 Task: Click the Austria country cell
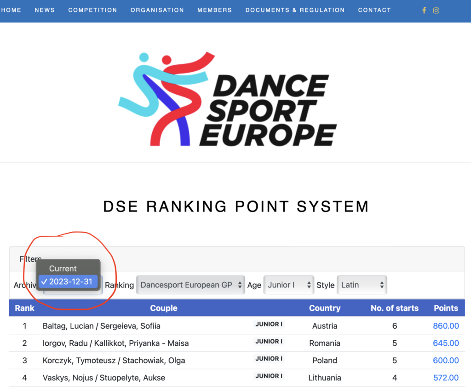coord(325,326)
